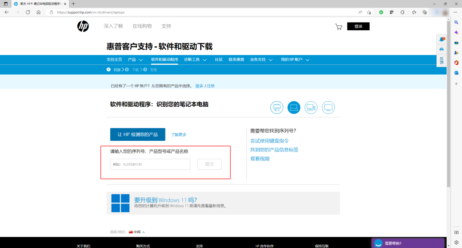
Task: Open the 联系惠普 menu item
Action: click(236, 60)
